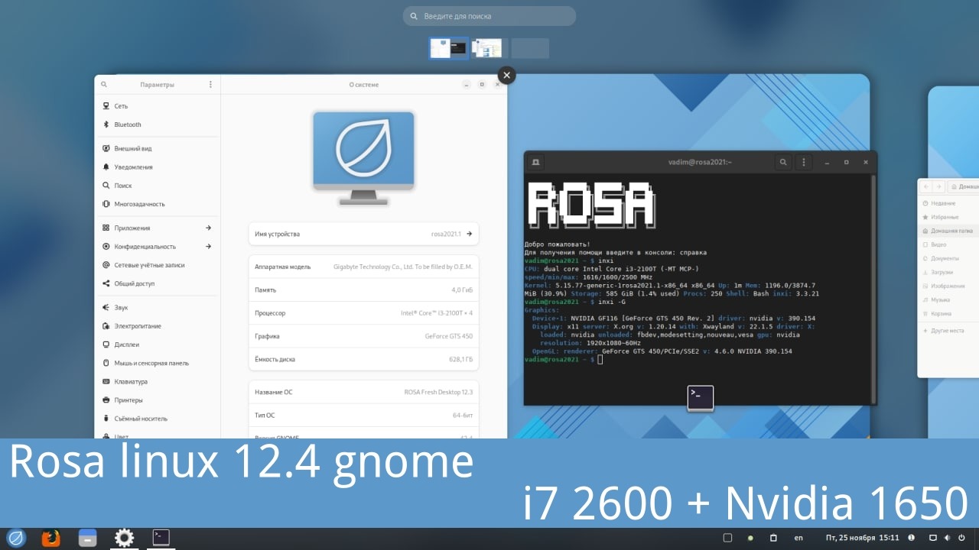
Task: Select Bluetooth in the settings sidebar
Action: [128, 125]
